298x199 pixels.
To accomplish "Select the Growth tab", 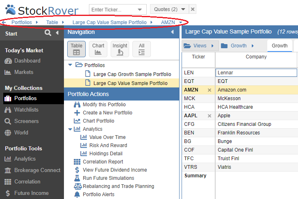I will [280, 46].
